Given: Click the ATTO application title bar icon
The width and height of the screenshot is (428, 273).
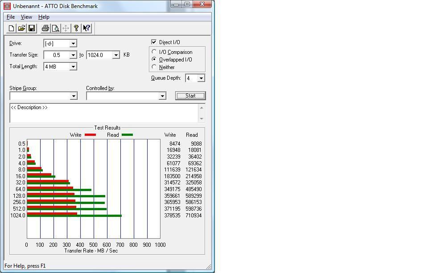Looking at the screenshot, I should point(7,6).
